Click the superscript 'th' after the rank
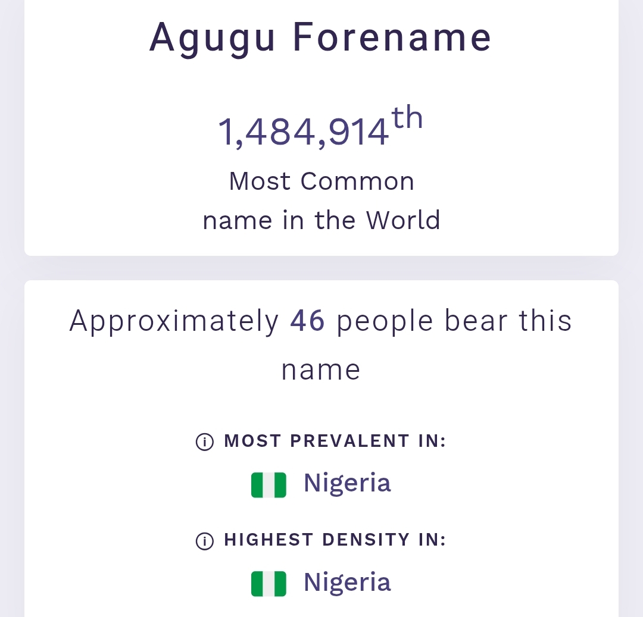643x617 pixels. [x=408, y=118]
